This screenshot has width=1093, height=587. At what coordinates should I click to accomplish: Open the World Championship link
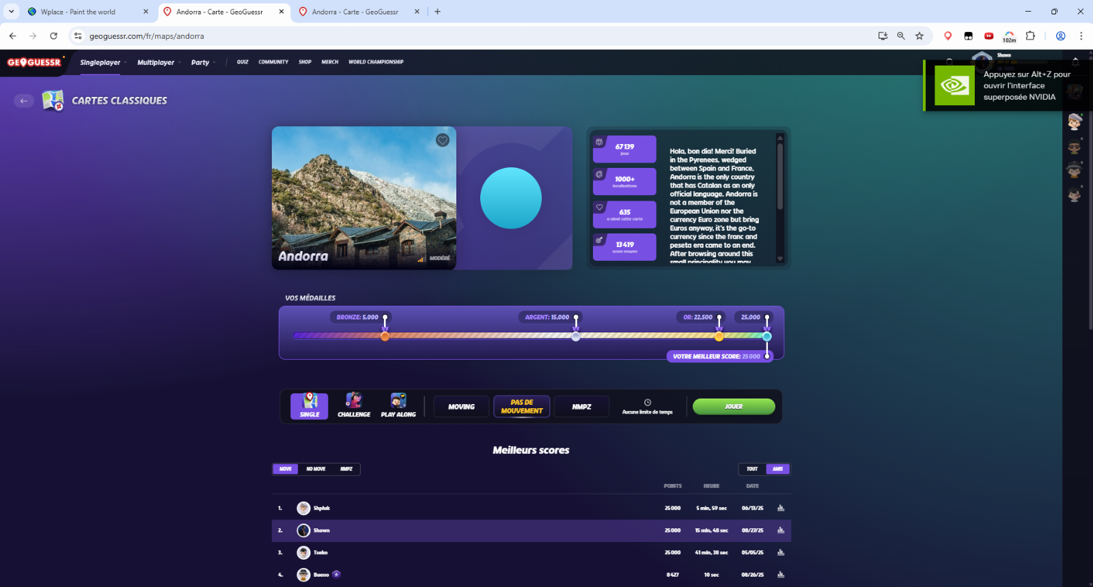(x=376, y=62)
